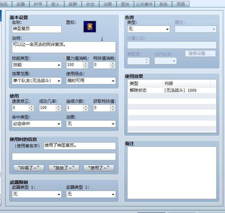
Task: Decrease 魔力值消耗 with down arrow
Action: click(86, 67)
